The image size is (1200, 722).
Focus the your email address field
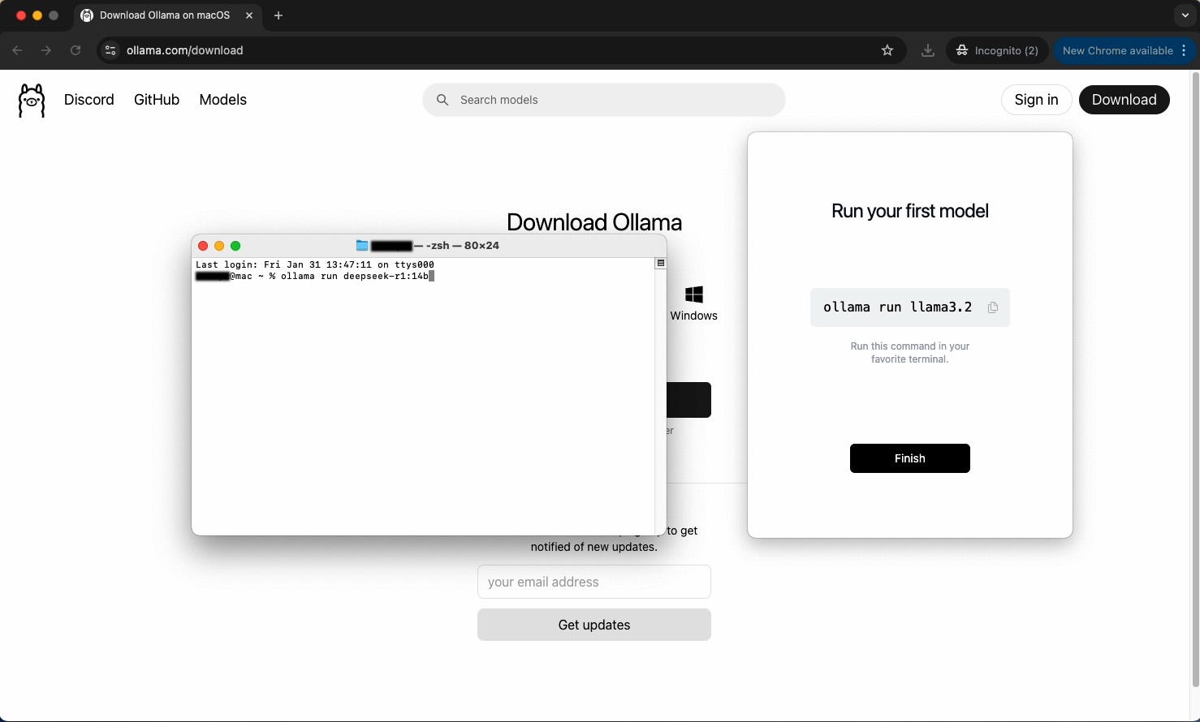pos(594,582)
